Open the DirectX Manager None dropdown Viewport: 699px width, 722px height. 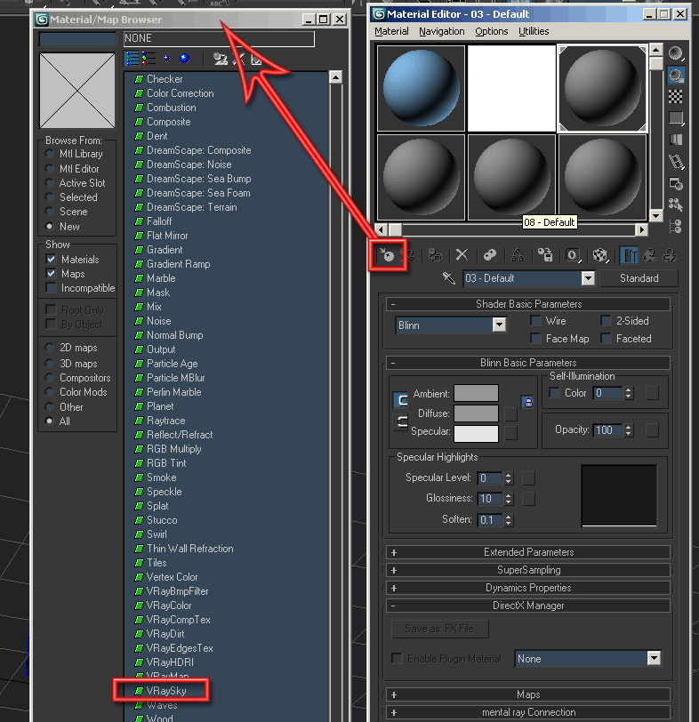(x=654, y=659)
